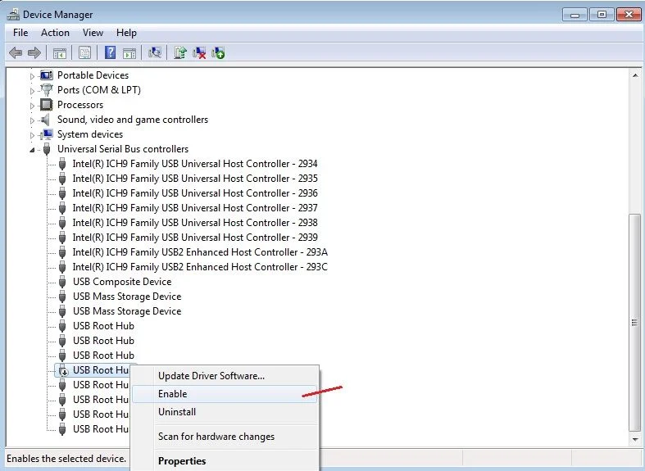Click the USB icon beside Enhanced Host Controller - 293A

pos(62,252)
